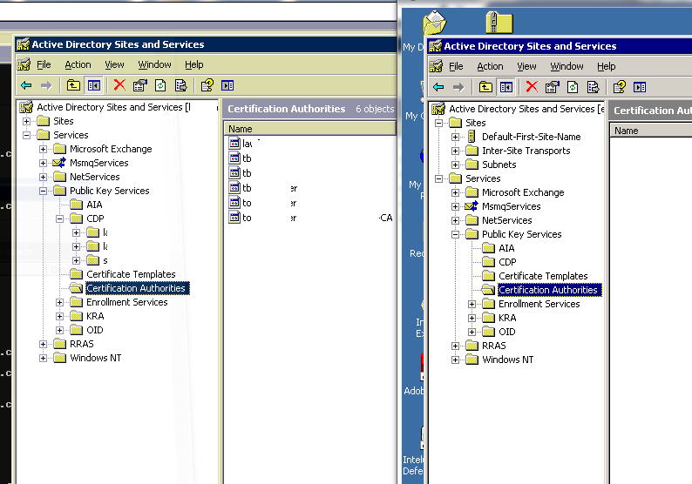This screenshot has width=692, height=484.
Task: Click the Forward arrow in right window toolbar
Action: click(458, 87)
